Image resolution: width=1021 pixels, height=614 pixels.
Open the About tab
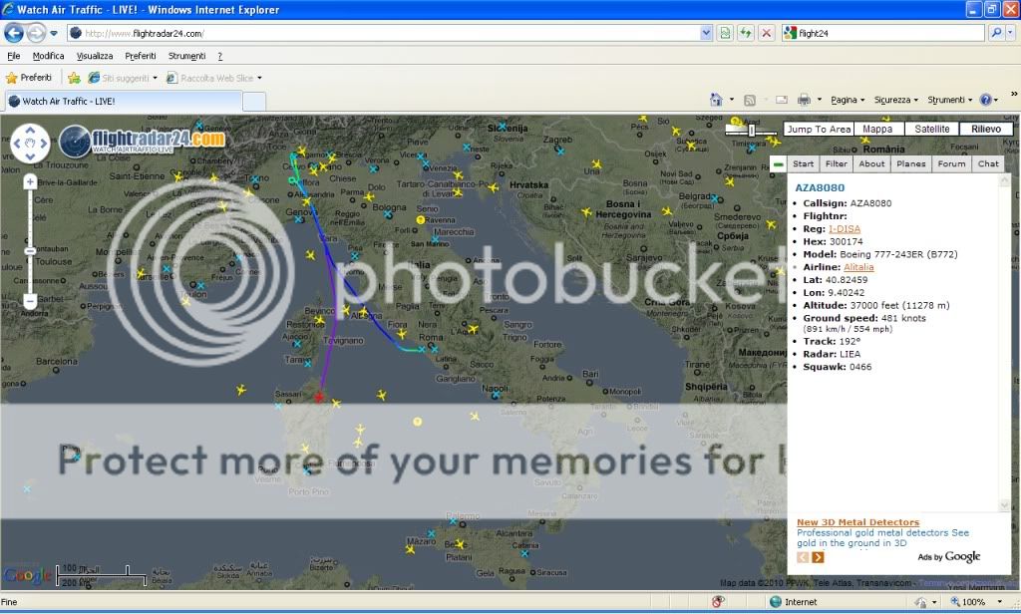871,164
